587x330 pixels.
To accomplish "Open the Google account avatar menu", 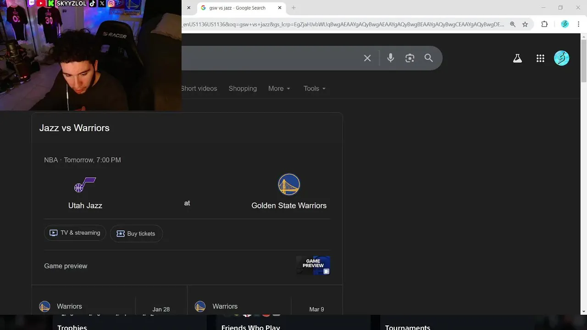I will tap(561, 58).
